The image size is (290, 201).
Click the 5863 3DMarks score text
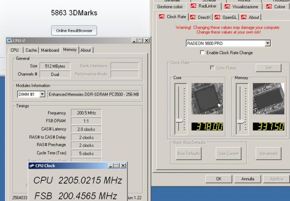[74, 13]
